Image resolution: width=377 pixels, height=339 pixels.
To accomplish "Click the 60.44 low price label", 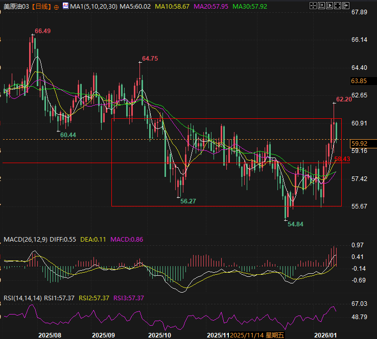I will [68, 135].
